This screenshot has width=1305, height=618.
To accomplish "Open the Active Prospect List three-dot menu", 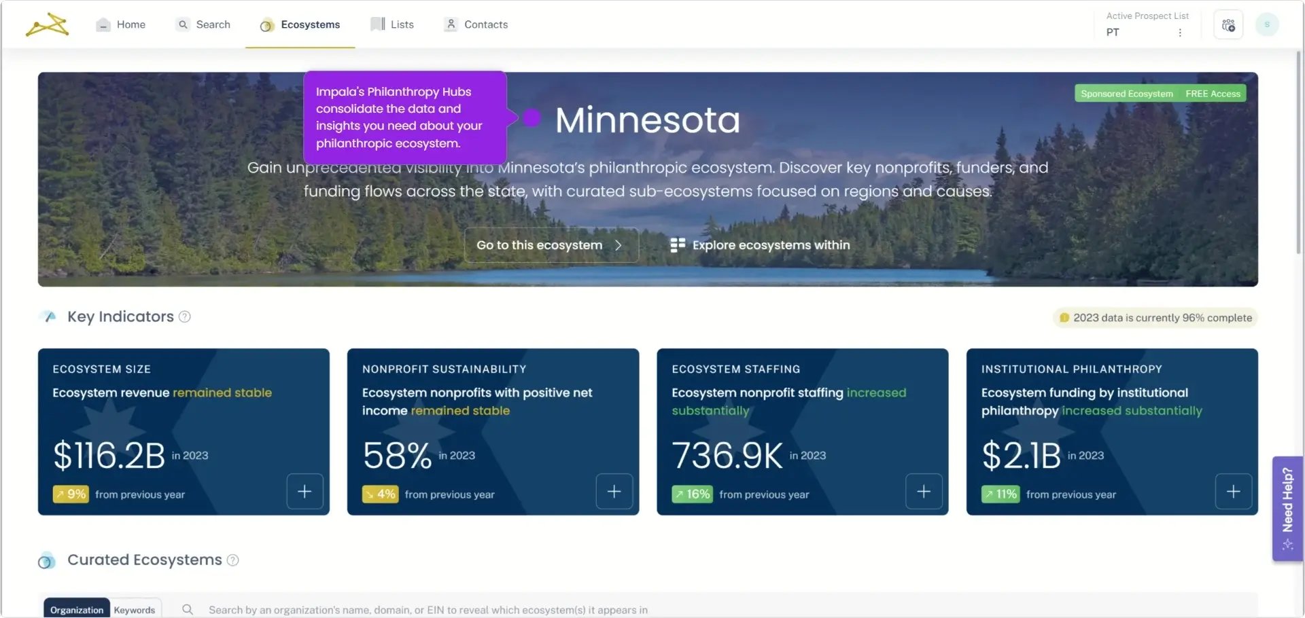I will point(1181,32).
